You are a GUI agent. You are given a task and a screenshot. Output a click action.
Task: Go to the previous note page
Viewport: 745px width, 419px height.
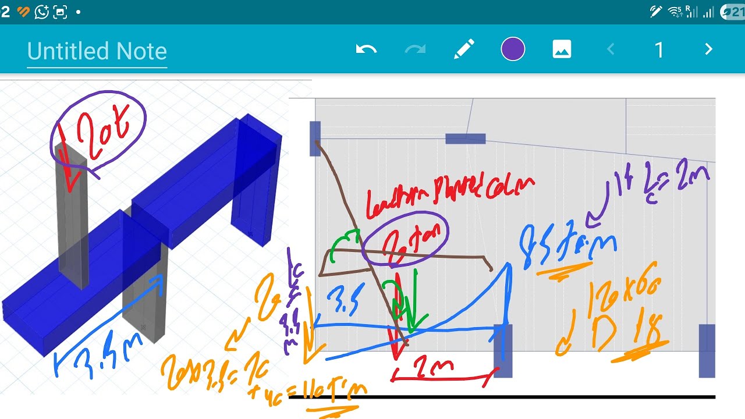[611, 50]
